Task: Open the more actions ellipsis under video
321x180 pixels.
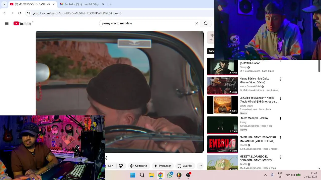Action: (200, 166)
